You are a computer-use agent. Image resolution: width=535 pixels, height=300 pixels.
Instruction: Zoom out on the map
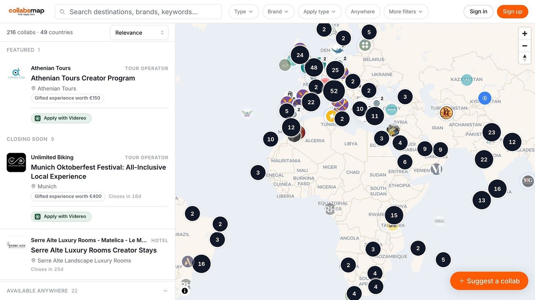coord(524,46)
